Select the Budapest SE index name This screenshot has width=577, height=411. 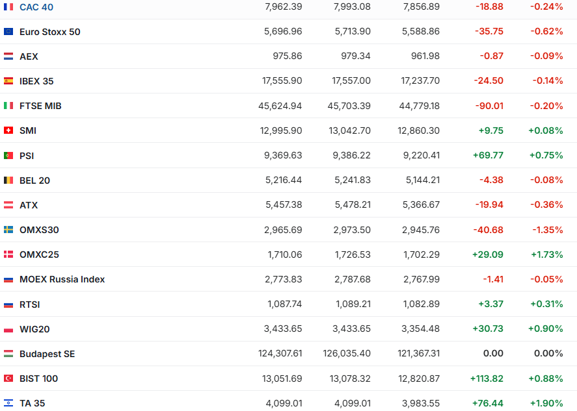[47, 354]
